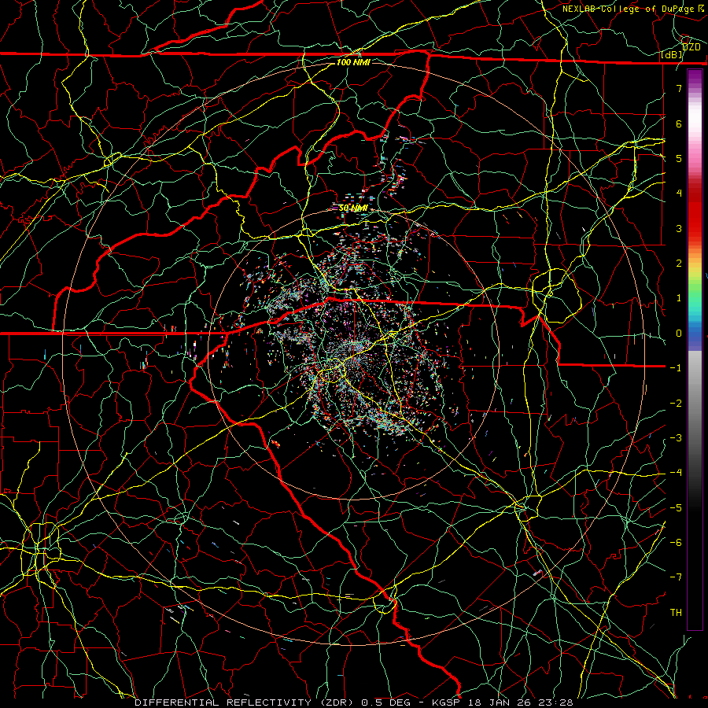Click the 18 JAN 26 23:28 timestamp
The height and width of the screenshot is (708, 708).
(x=519, y=702)
